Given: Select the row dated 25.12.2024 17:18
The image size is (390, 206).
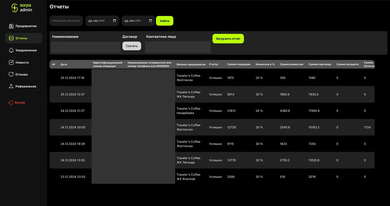Looking at the screenshot, I should tap(212, 78).
